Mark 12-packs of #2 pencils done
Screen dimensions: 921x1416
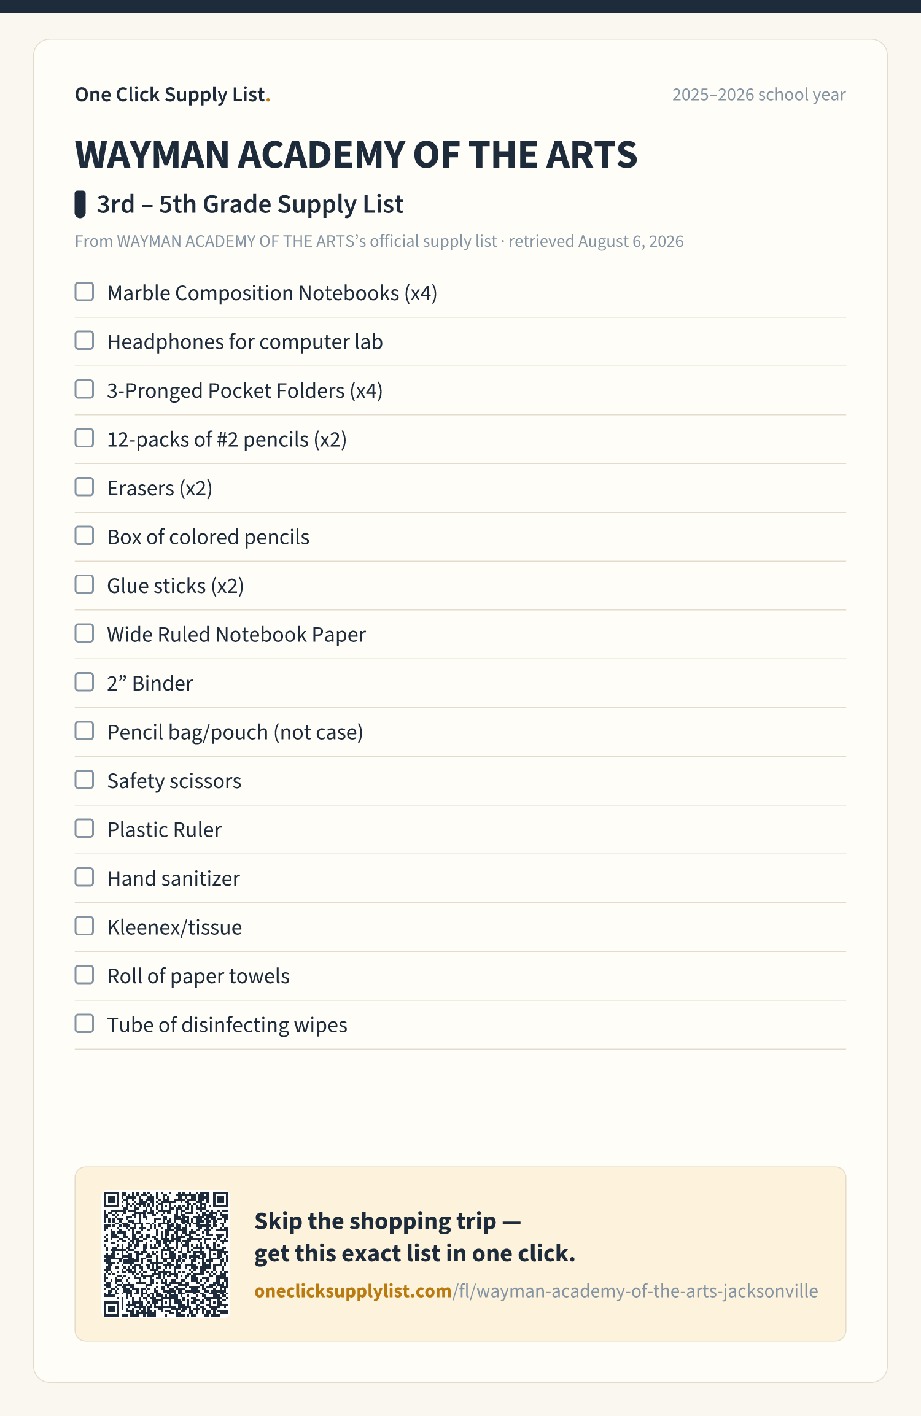point(84,438)
